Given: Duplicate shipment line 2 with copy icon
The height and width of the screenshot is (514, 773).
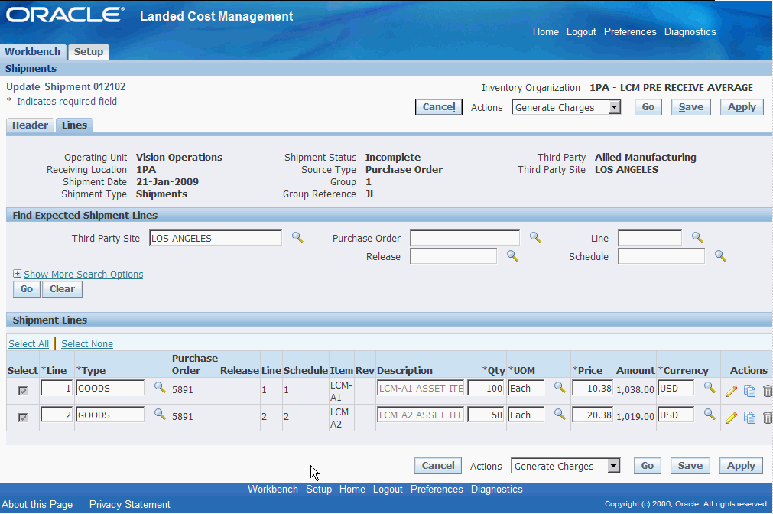Looking at the screenshot, I should 749,418.
